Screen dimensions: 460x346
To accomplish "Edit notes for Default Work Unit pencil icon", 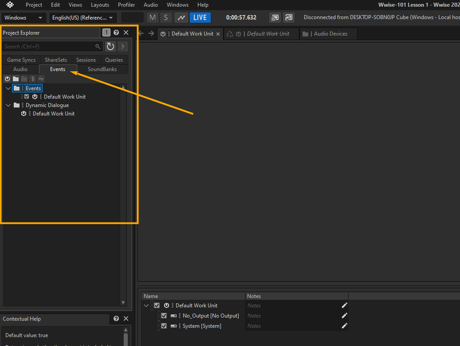I will [344, 306].
